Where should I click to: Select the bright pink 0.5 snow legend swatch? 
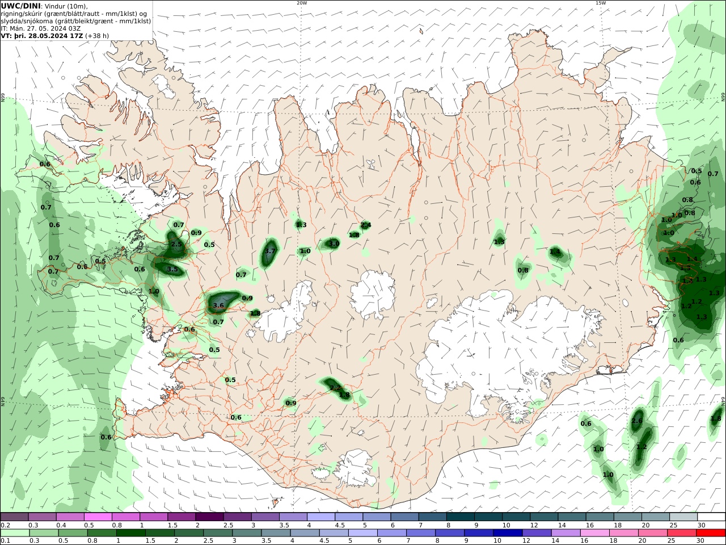(x=98, y=517)
